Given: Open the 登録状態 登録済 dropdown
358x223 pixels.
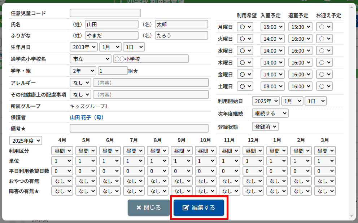Looking at the screenshot, I should (265, 126).
